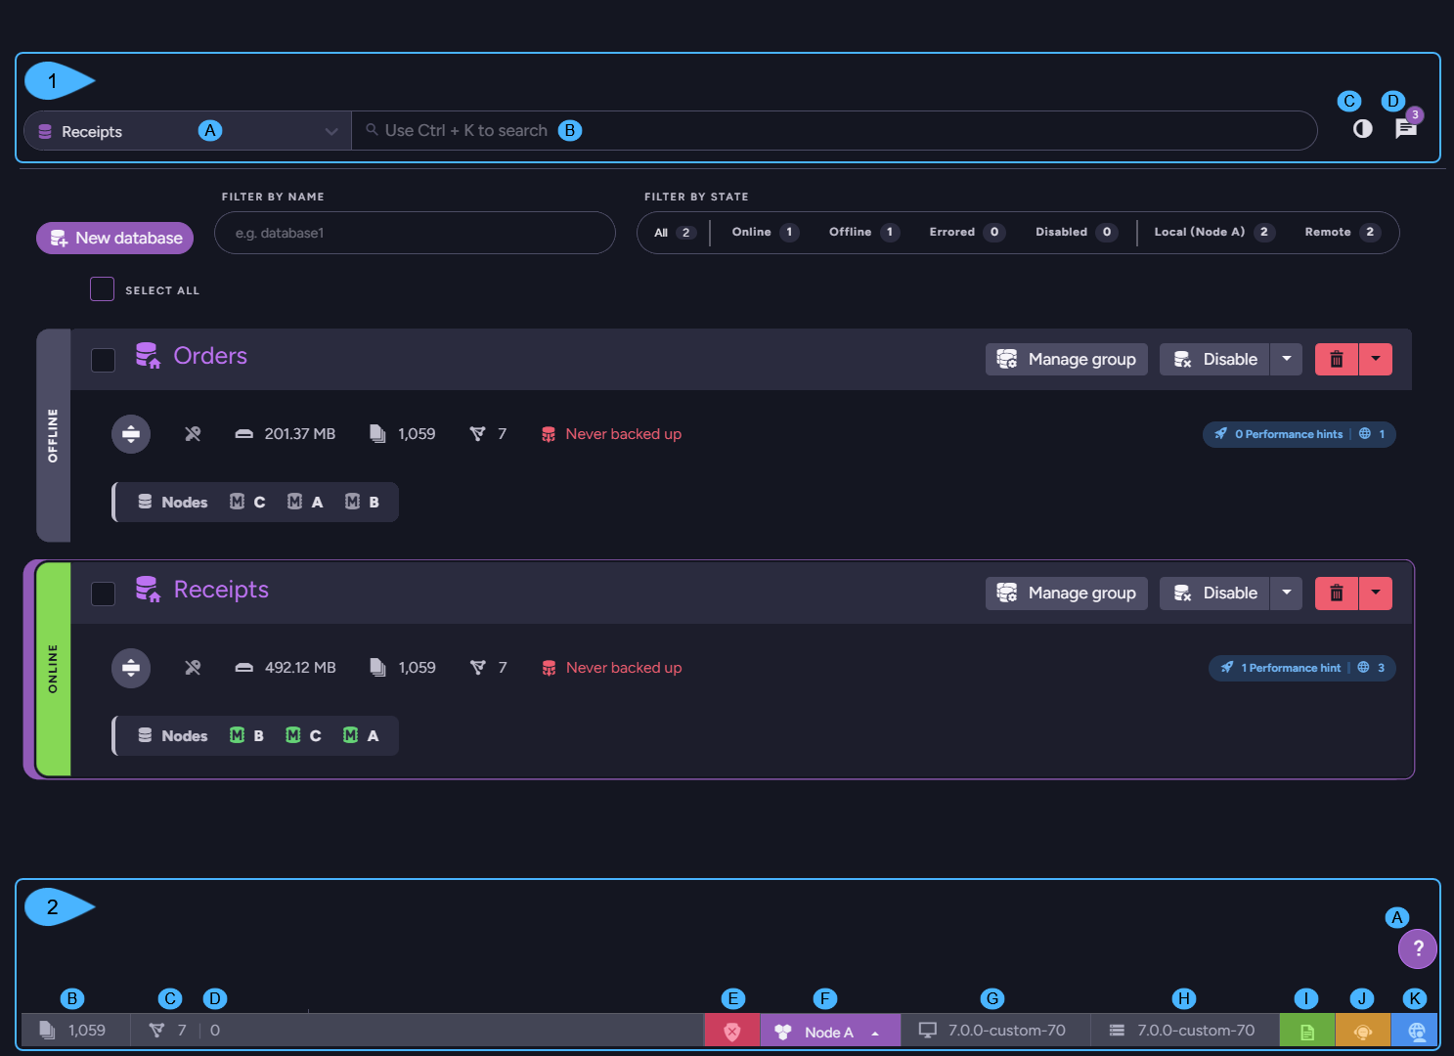The height and width of the screenshot is (1056, 1454).
Task: Select the All state filter
Action: point(675,233)
